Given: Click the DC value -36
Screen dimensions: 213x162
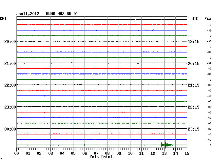Looking at the screenshot, I should pyautogui.click(x=209, y=63).
